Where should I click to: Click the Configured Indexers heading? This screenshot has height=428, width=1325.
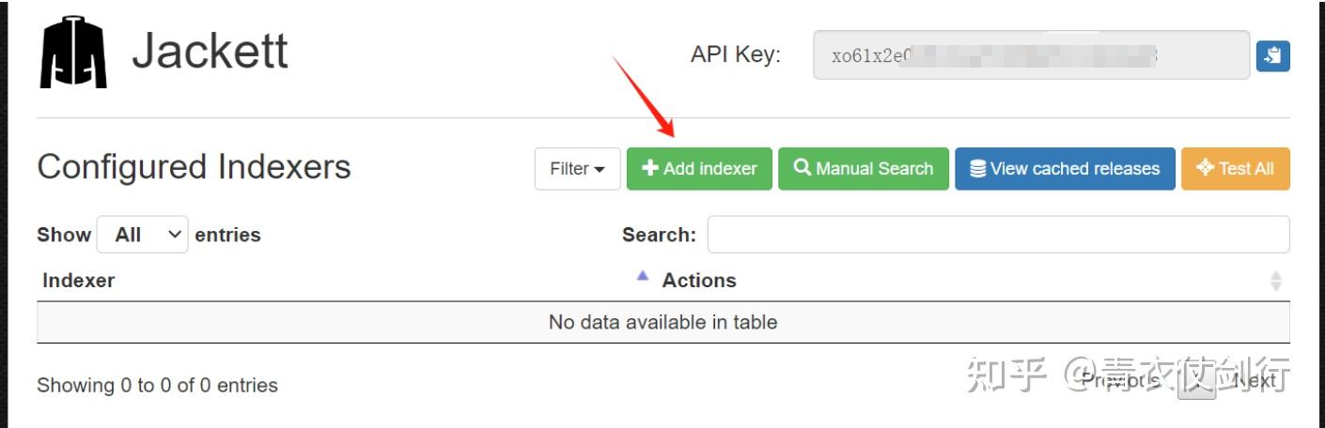(194, 167)
